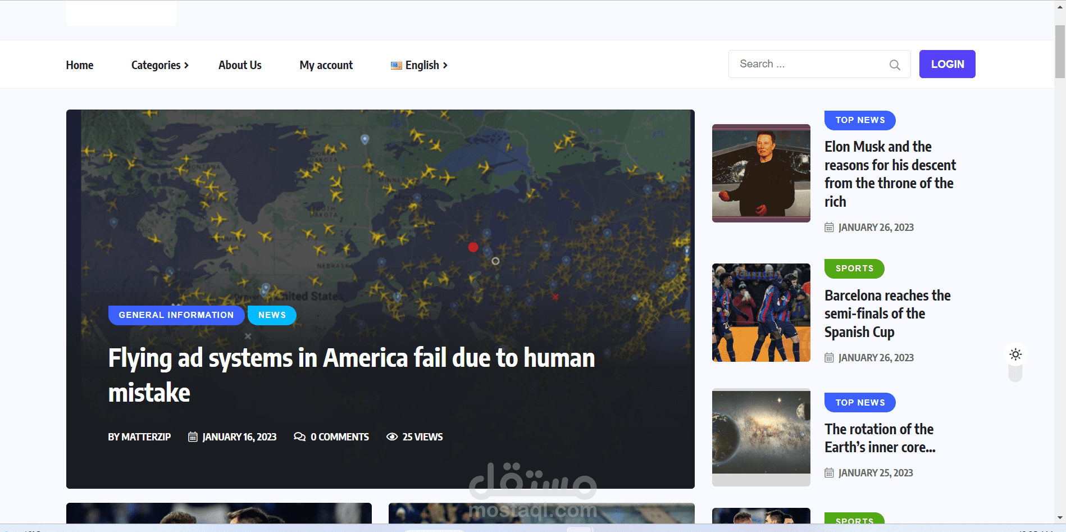Image resolution: width=1066 pixels, height=532 pixels.
Task: Click the page vertical scrollbar thumb
Action: [1060, 52]
